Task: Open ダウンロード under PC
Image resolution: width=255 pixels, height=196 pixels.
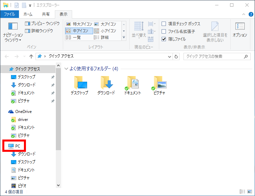Action: click(x=23, y=154)
